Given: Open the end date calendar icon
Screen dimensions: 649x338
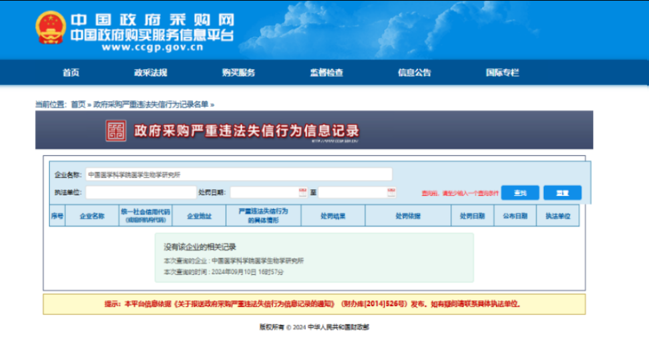Looking at the screenshot, I should 391,193.
